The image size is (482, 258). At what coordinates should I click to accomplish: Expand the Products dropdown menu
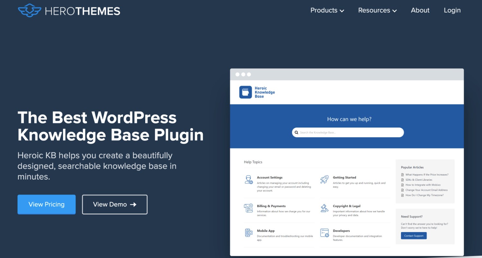(327, 10)
